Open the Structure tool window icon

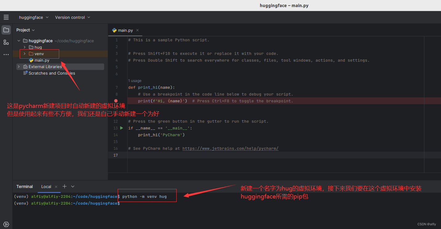tap(6, 42)
